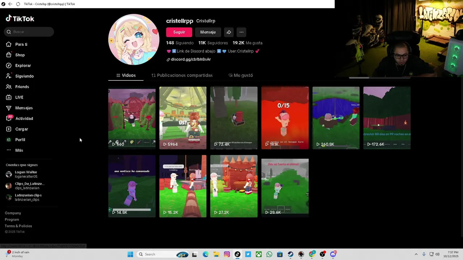This screenshot has height=260, width=463.
Task: View the 11K Seguidores list
Action: pos(213,43)
